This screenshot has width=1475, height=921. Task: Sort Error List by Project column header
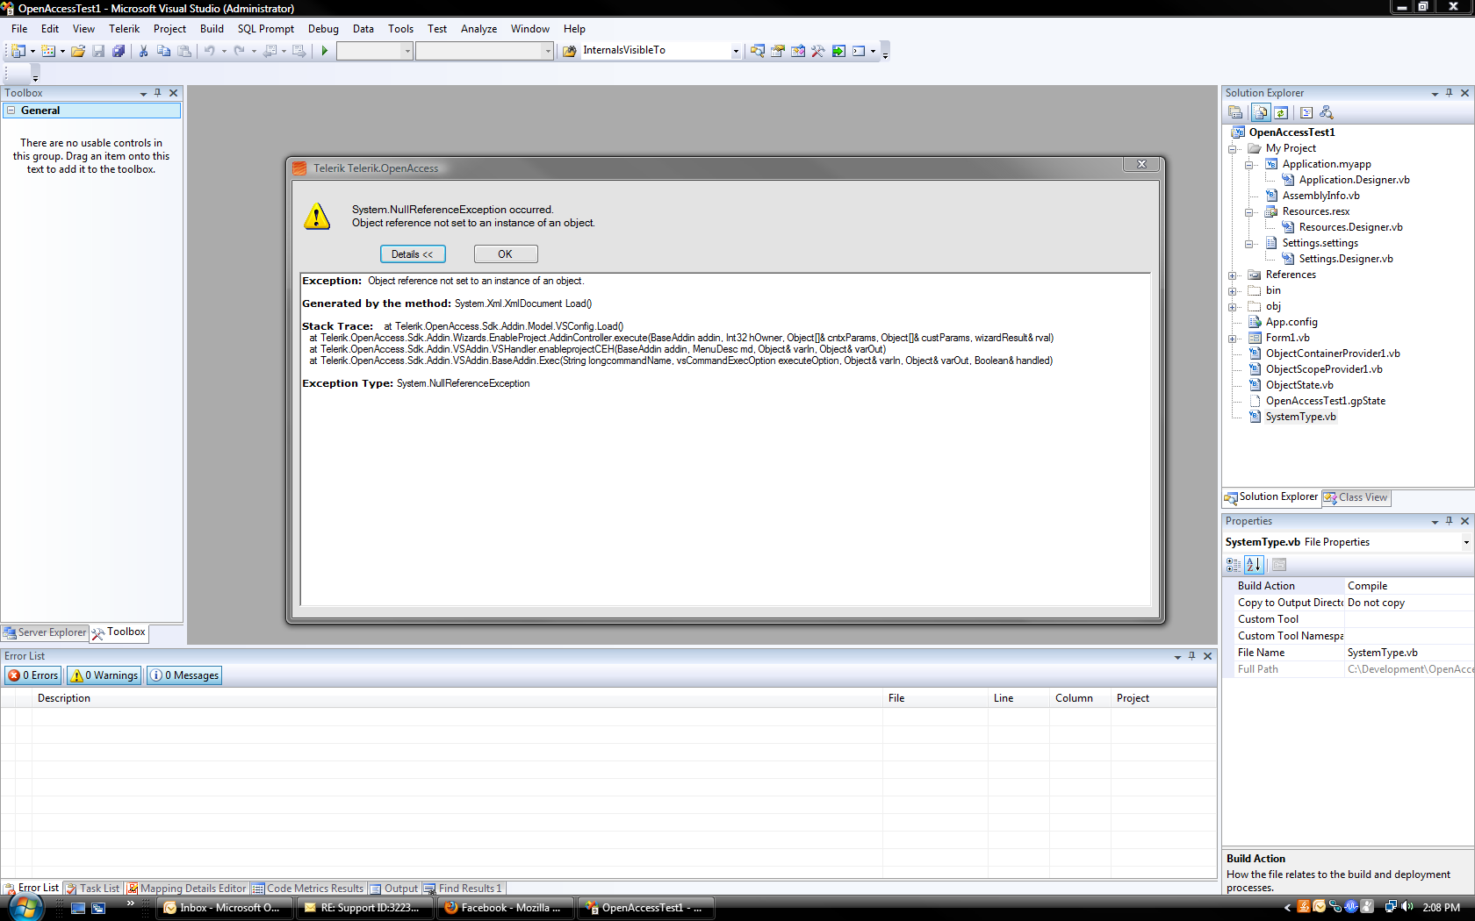(1163, 698)
